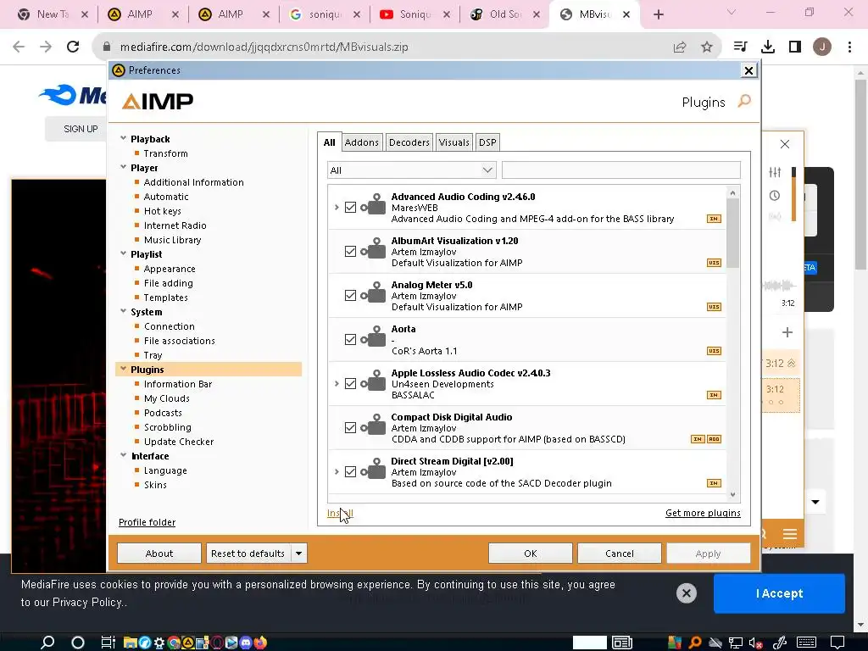Expand Direct Stream Digital row arrow
Viewport: 868px width, 651px height.
click(x=337, y=471)
